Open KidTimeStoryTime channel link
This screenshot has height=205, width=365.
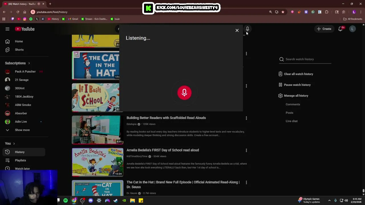(137, 156)
